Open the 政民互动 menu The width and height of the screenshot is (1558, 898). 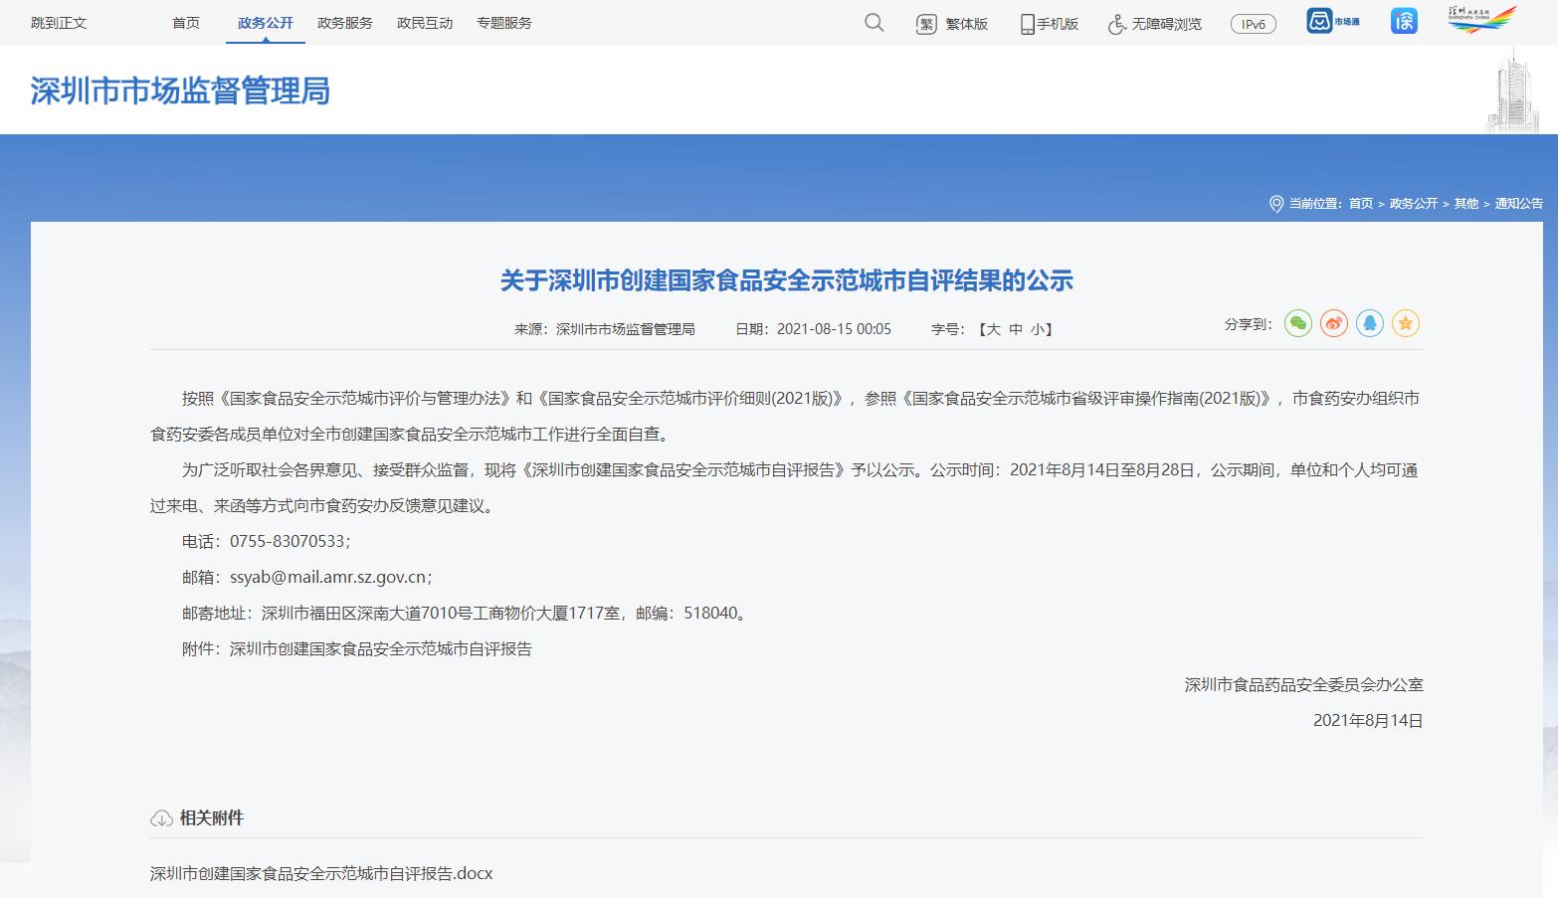[x=424, y=23]
